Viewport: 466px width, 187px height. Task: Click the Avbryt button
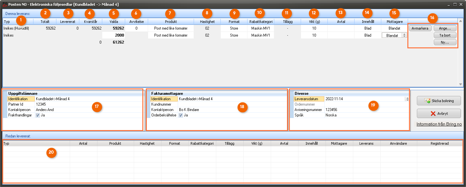(439, 114)
